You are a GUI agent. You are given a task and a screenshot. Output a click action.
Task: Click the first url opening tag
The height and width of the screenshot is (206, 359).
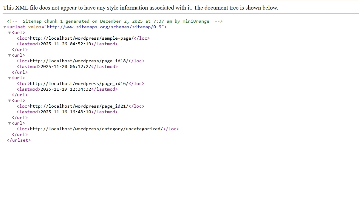click(18, 32)
